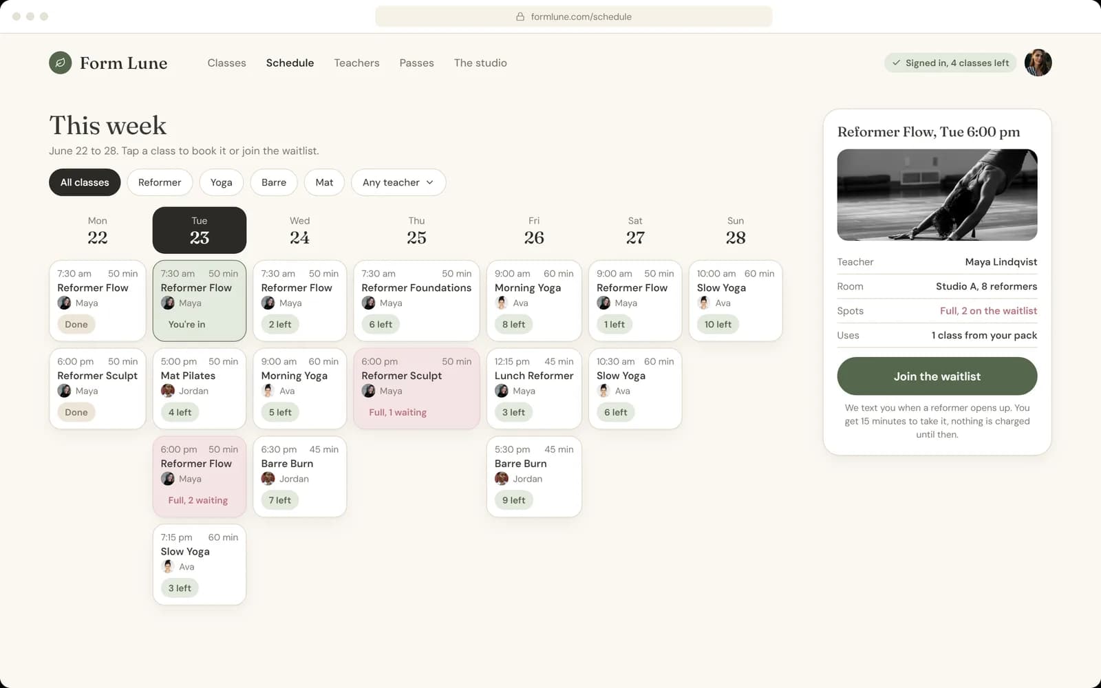Click the 3 left badge on Lunch Reformer

point(513,412)
